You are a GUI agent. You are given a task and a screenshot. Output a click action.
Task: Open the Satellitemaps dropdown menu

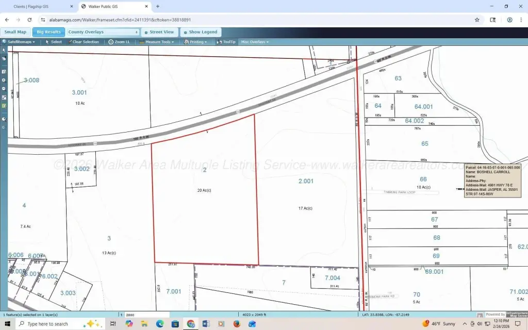21,42
